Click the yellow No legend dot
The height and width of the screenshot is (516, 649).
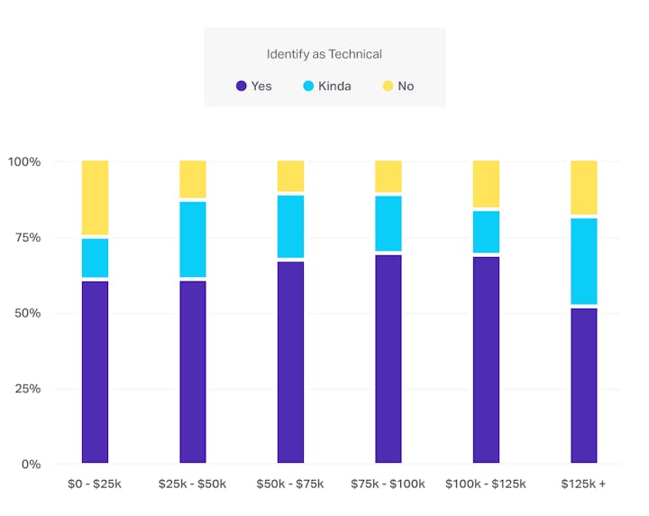point(388,86)
